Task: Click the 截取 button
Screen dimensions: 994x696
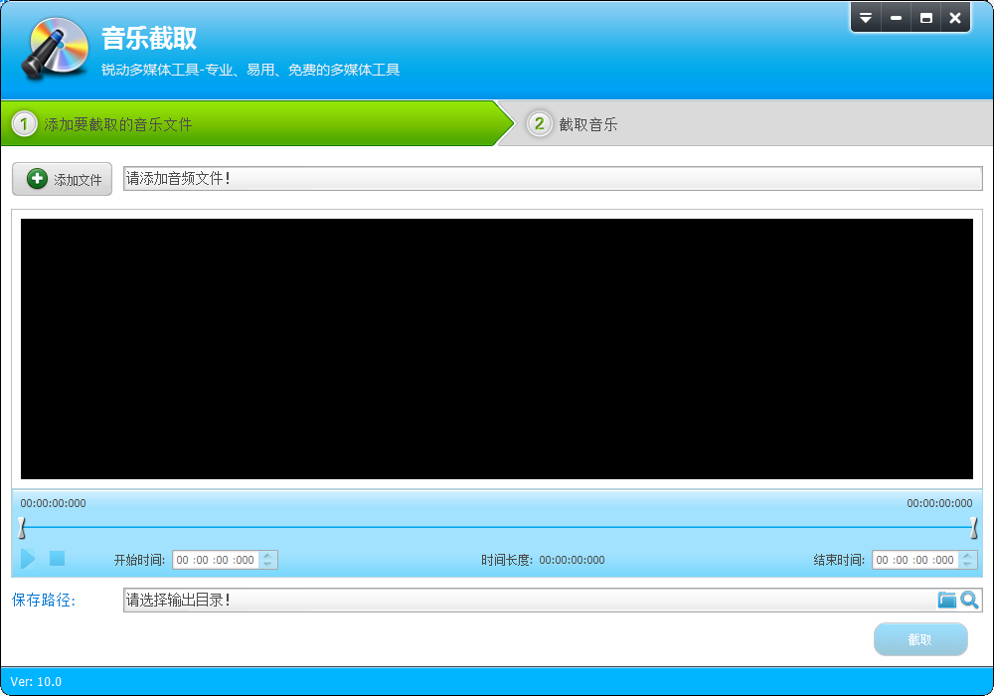Action: (x=920, y=639)
